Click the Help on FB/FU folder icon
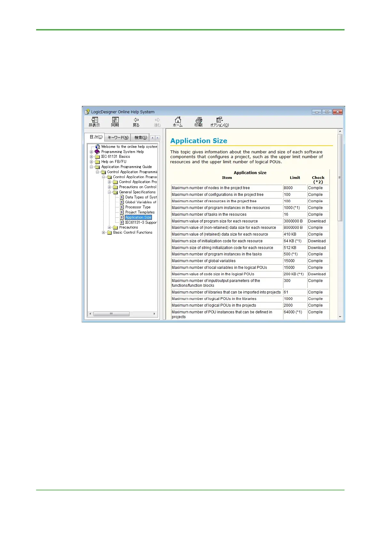Screen dimensions: 381x539 point(97,162)
